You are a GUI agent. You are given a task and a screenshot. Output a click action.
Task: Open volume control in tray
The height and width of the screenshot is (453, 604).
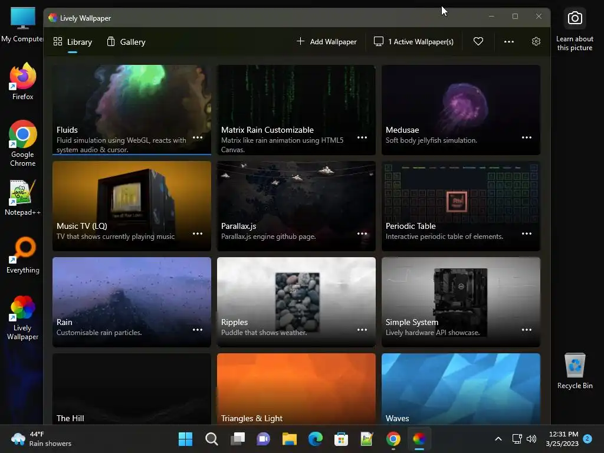[531, 439]
